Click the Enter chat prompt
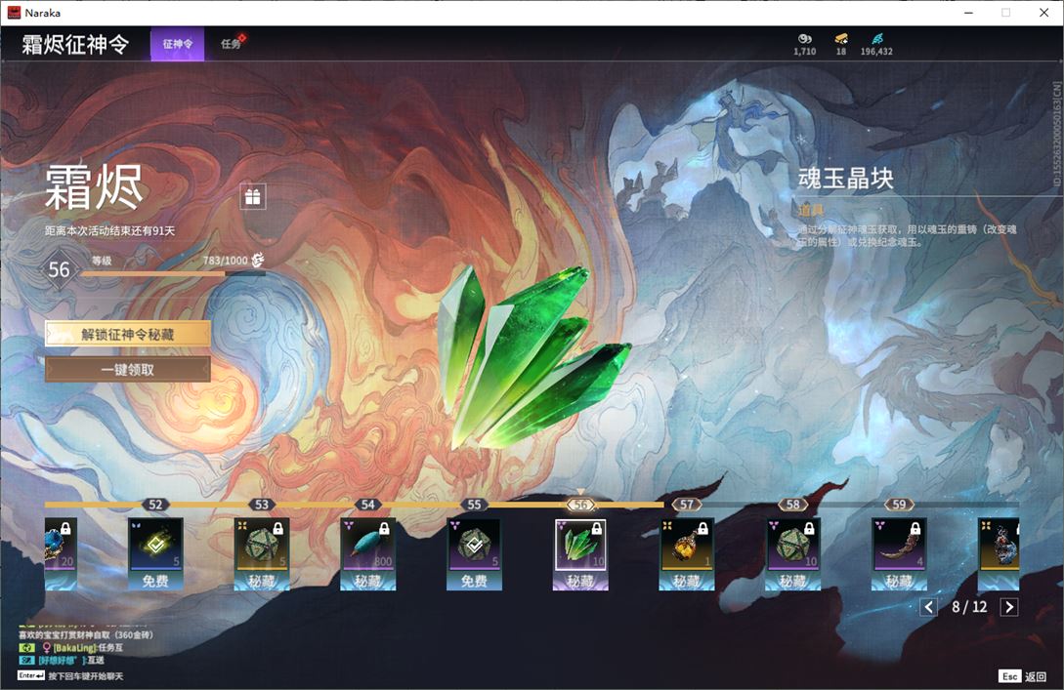The width and height of the screenshot is (1064, 690). coord(70,675)
